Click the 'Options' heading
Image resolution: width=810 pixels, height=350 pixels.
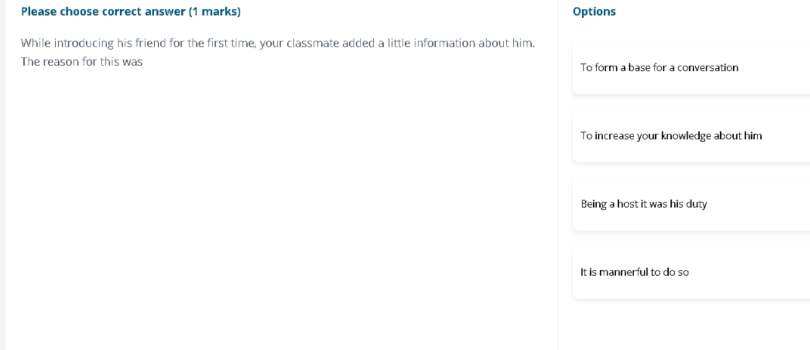coord(594,12)
